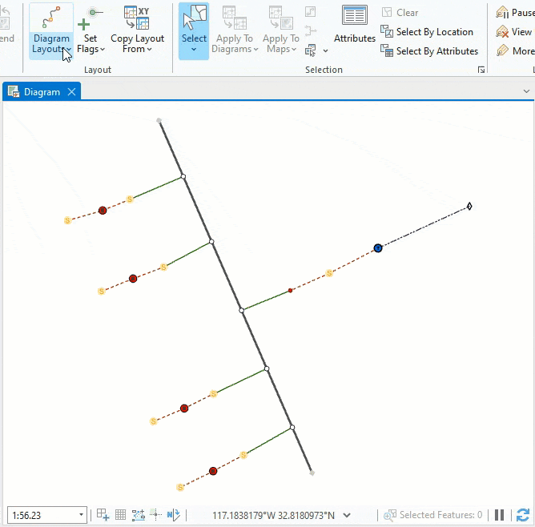Toggle the grid display icon
This screenshot has width=535, height=527.
(120, 514)
